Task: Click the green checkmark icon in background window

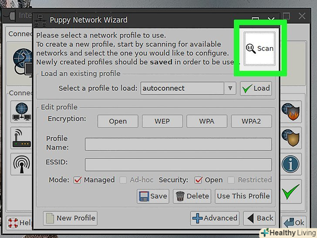Action: [x=291, y=191]
